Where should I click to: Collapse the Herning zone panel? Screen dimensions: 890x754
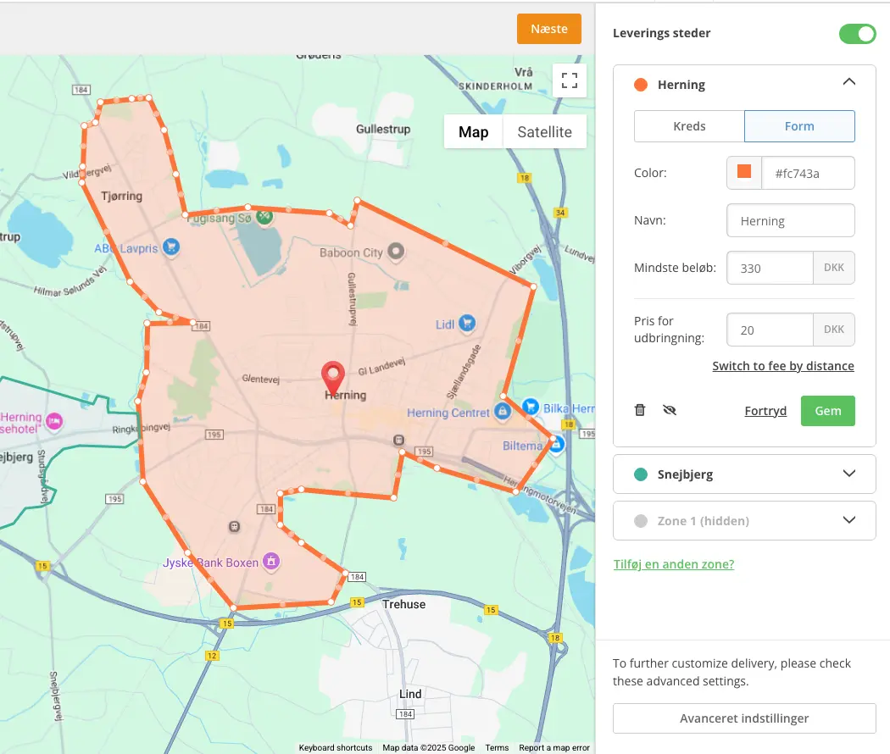pos(849,82)
